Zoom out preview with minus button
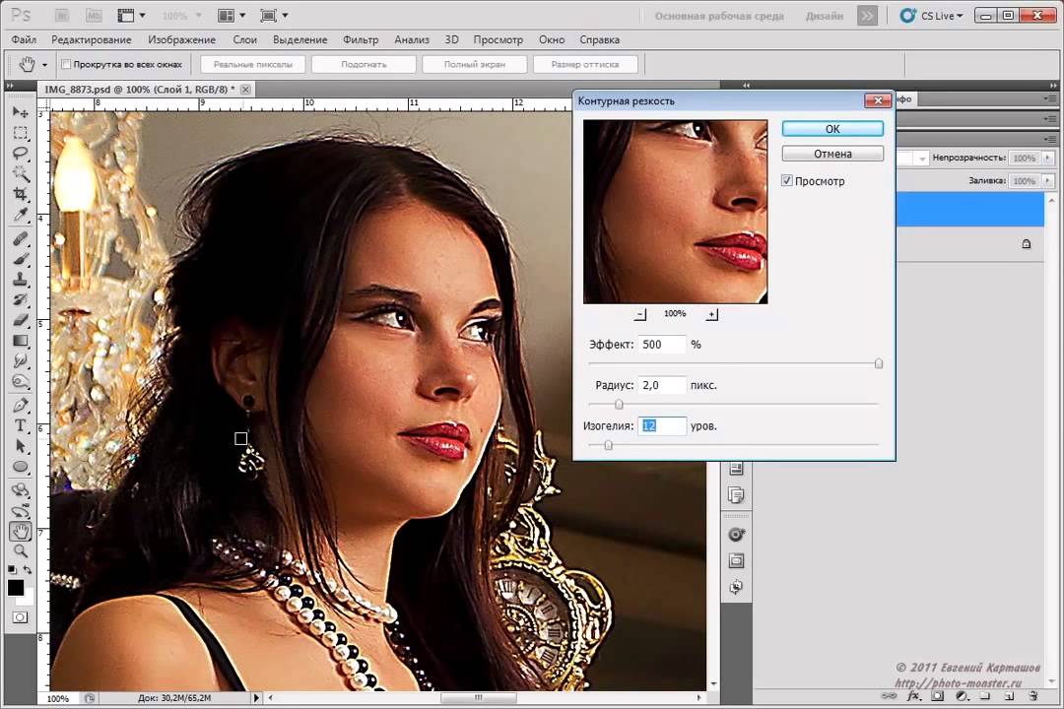1064x709 pixels. [x=640, y=314]
